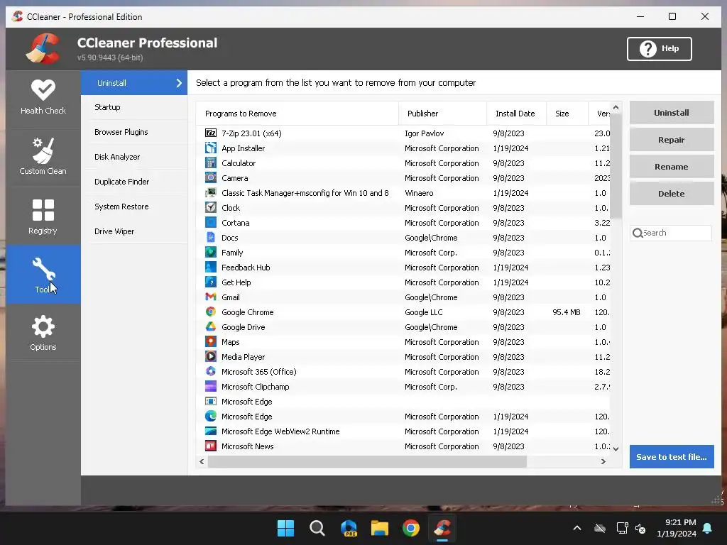Image resolution: width=727 pixels, height=545 pixels.
Task: Select the Tools wrench section
Action: (43, 275)
